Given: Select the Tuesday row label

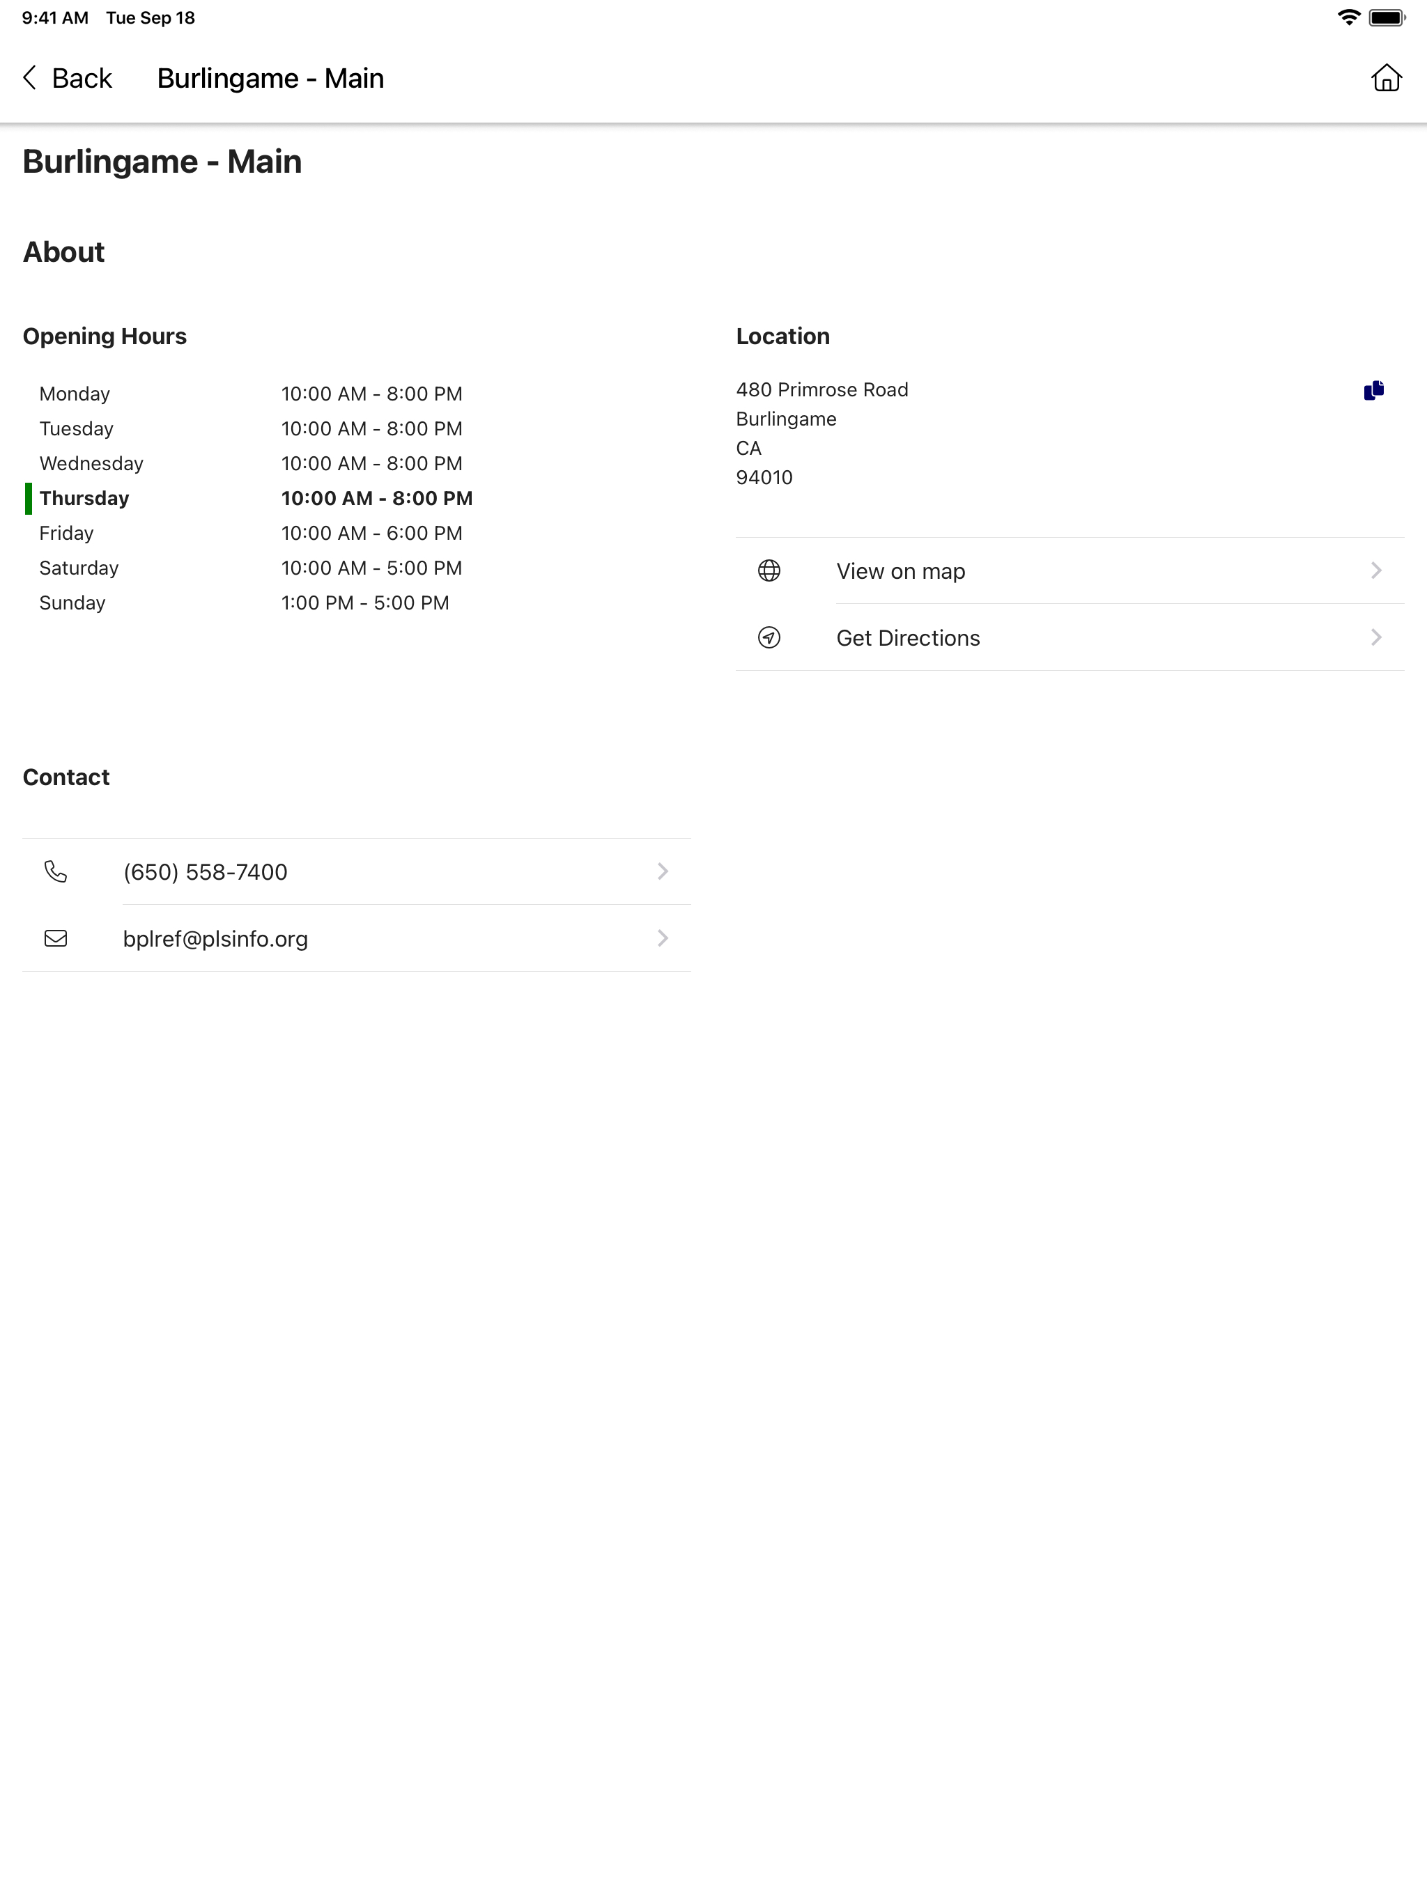Looking at the screenshot, I should click(x=77, y=428).
